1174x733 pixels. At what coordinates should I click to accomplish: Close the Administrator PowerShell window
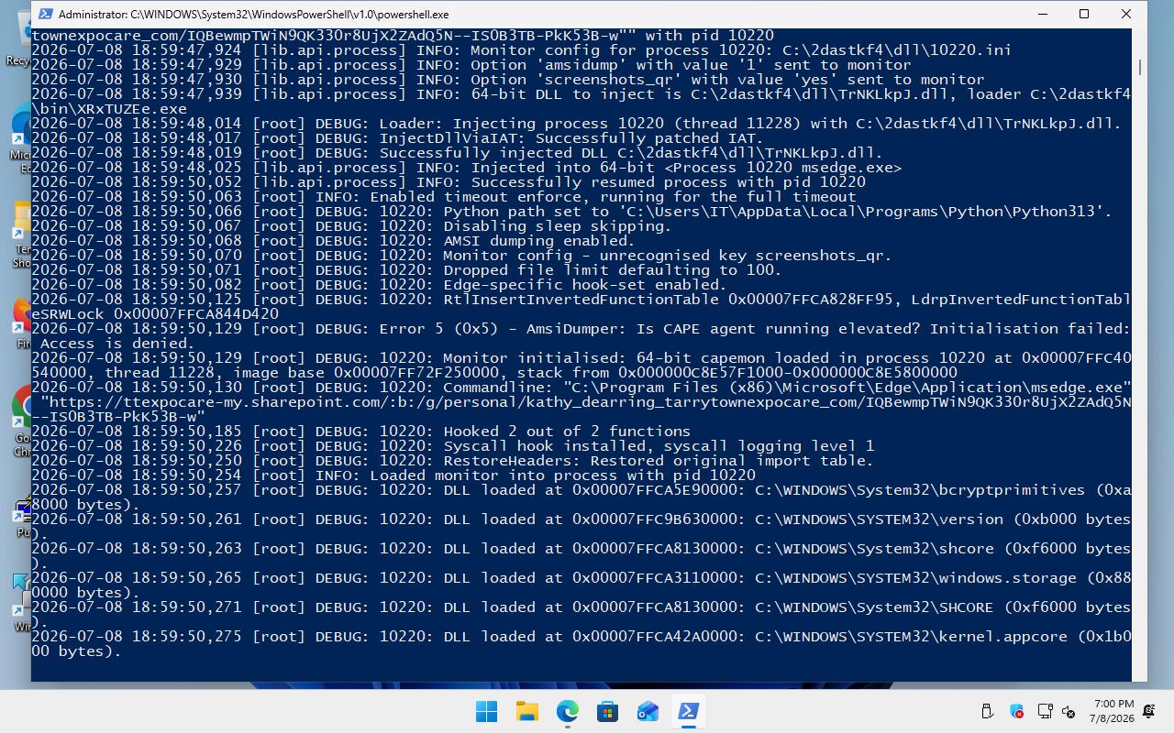point(1126,14)
